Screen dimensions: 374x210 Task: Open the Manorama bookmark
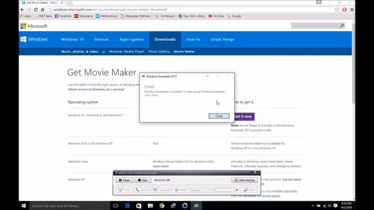point(84,16)
